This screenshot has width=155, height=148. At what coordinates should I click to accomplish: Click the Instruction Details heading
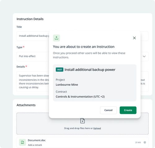30,19
